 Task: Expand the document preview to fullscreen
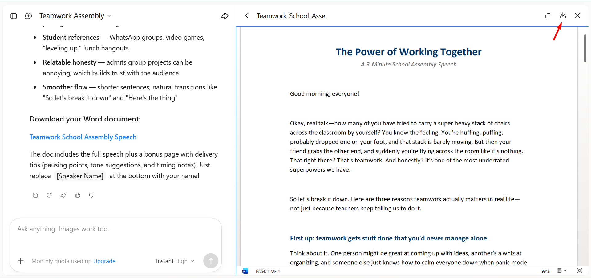[x=548, y=16]
